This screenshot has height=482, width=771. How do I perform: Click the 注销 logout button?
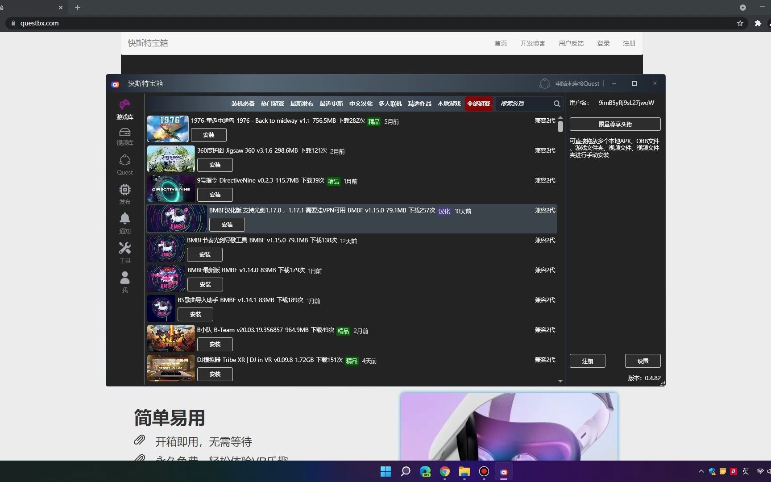[x=588, y=361]
